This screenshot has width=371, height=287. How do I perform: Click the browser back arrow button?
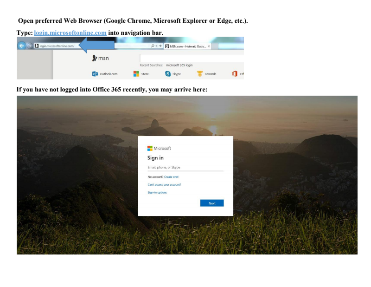click(x=22, y=46)
